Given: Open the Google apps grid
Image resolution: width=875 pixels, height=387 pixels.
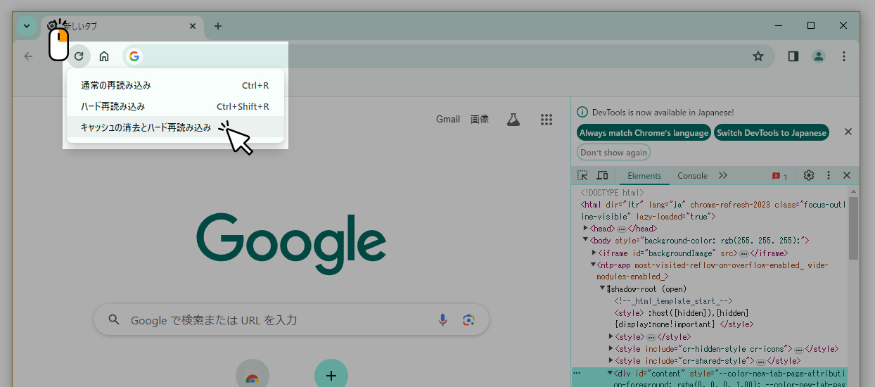Looking at the screenshot, I should pos(546,120).
